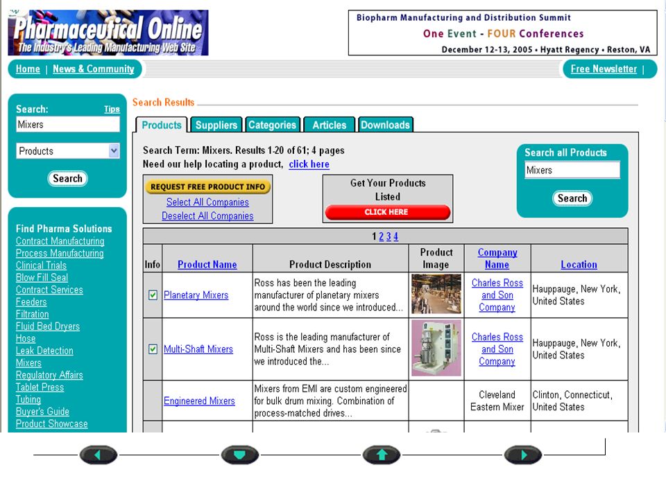Go to results page 4
Viewport: 666px width, 499px height.
click(396, 236)
